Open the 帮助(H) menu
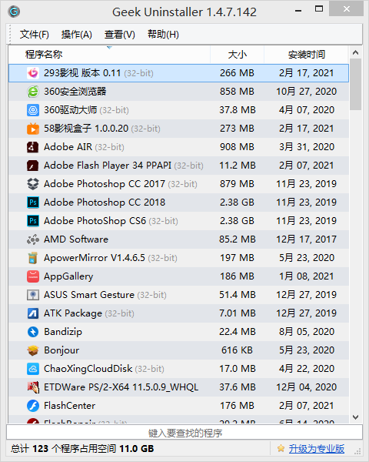This screenshot has height=462, width=369. click(163, 35)
